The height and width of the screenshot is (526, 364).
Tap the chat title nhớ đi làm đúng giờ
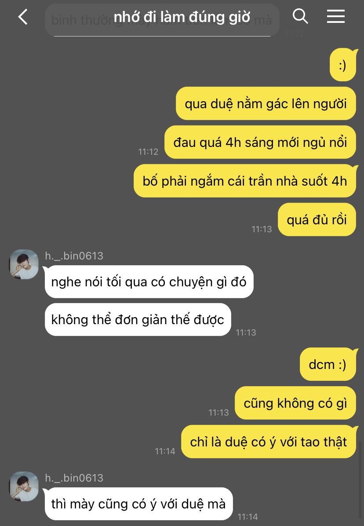point(182,17)
